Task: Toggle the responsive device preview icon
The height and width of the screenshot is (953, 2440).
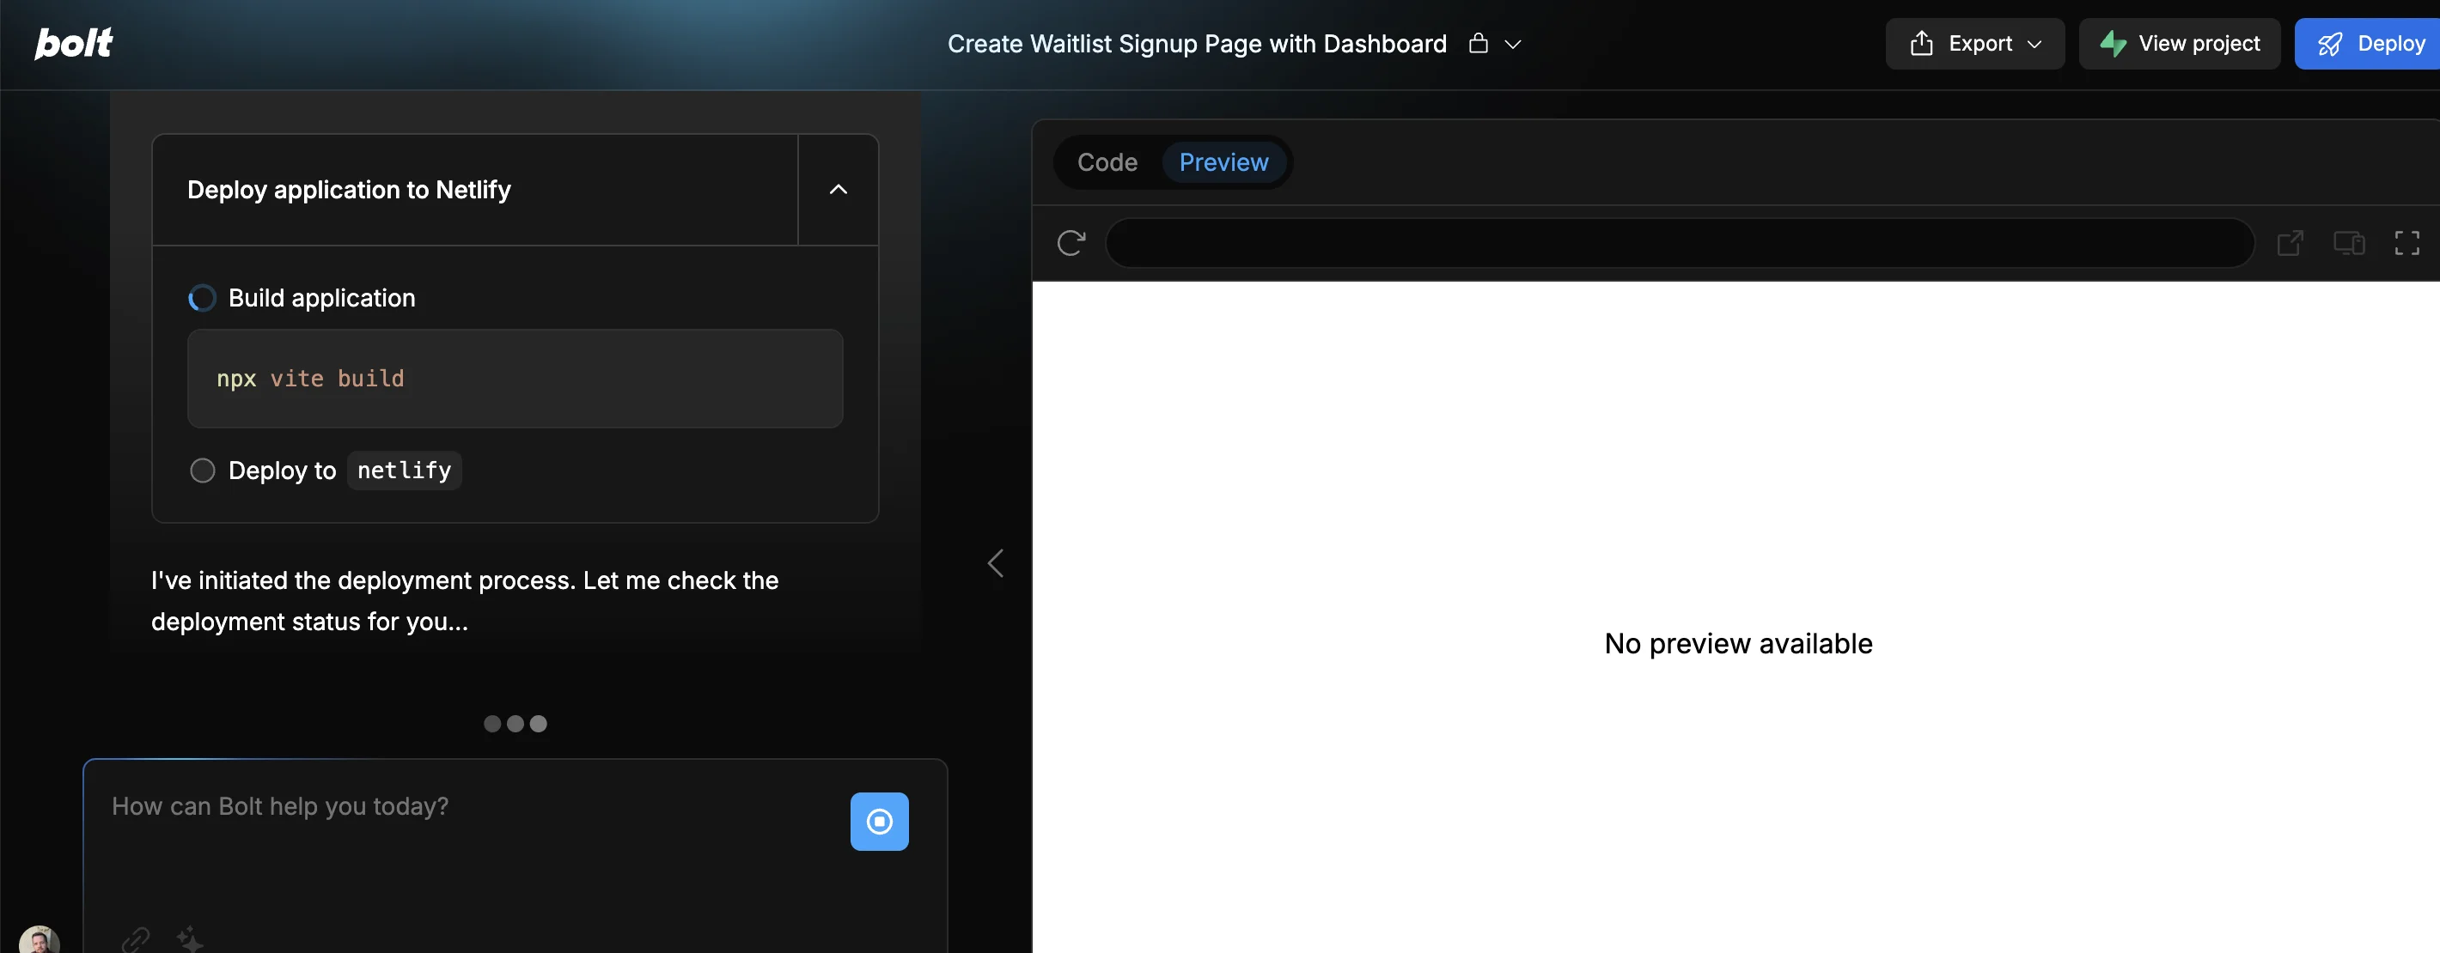Action: (2348, 243)
